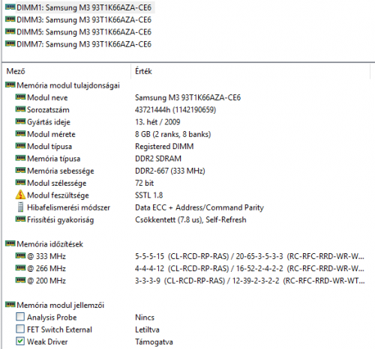Select the Memória időzítések group label

point(49,244)
